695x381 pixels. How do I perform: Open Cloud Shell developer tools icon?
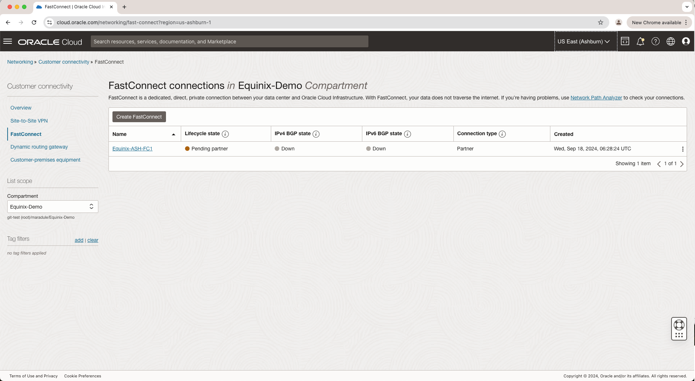click(x=625, y=42)
